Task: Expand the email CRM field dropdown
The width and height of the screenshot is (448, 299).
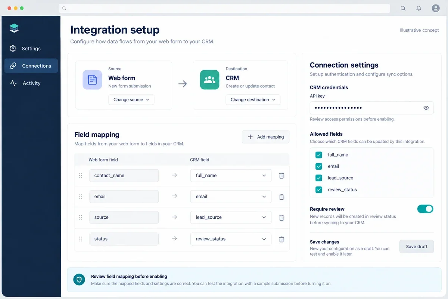Action: point(231,197)
